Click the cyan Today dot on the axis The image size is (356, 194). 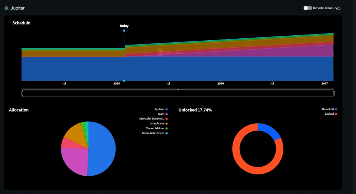point(124,81)
